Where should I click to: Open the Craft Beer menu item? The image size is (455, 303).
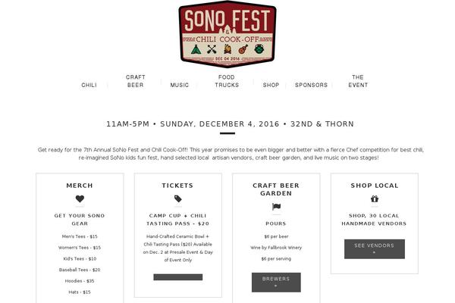click(x=136, y=81)
